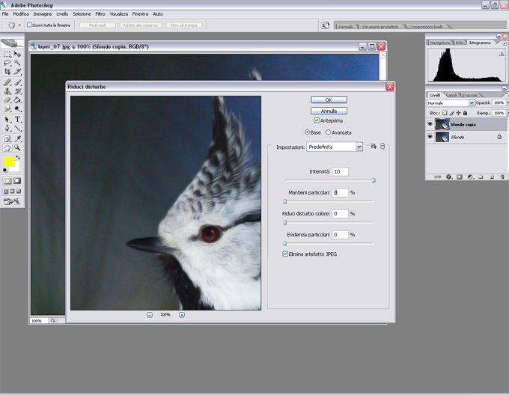Image resolution: width=509 pixels, height=395 pixels.
Task: Select the Blur tool
Action: coord(7,108)
